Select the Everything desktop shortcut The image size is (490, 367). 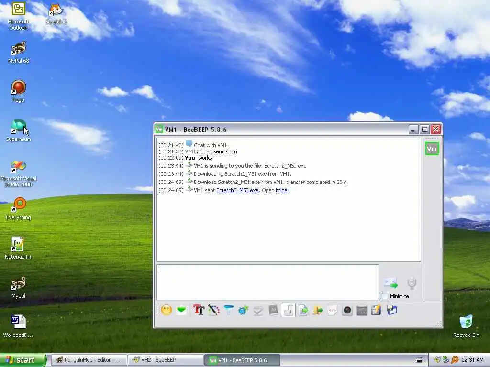pyautogui.click(x=19, y=209)
